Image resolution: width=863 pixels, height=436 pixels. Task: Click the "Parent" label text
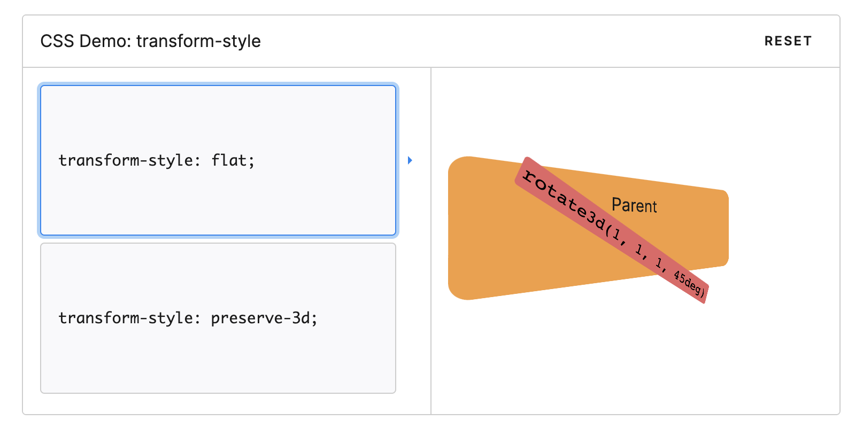click(634, 206)
